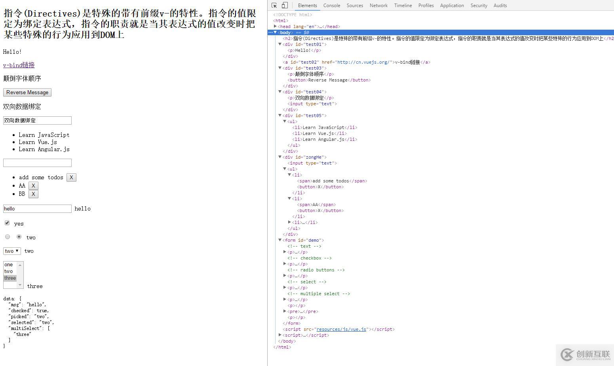Remove the BB todo with its X button

pyautogui.click(x=33, y=194)
